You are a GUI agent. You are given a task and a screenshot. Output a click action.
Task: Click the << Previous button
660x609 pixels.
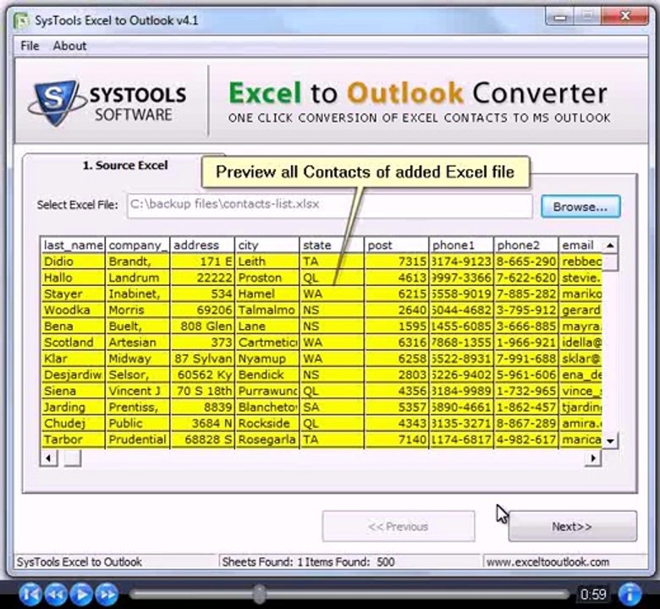point(399,526)
